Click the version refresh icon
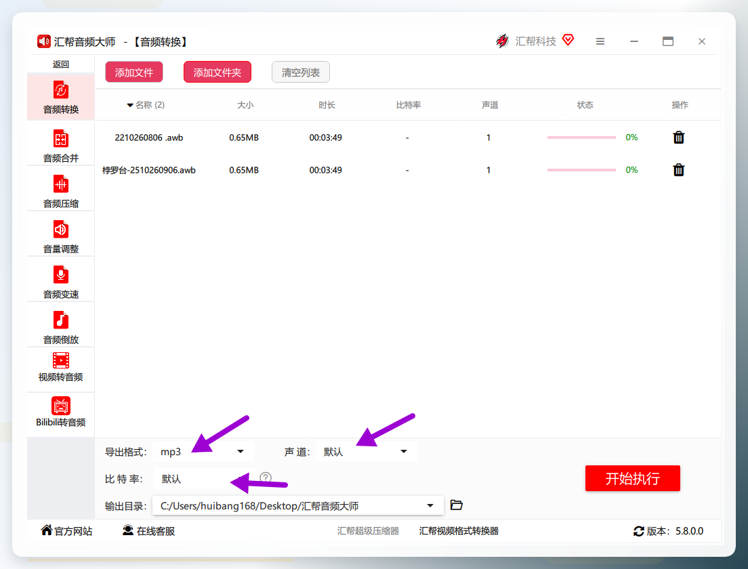 (x=638, y=531)
